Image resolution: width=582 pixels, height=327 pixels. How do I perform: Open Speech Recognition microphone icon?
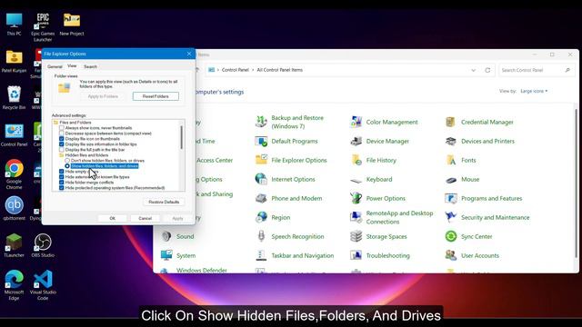[261, 236]
